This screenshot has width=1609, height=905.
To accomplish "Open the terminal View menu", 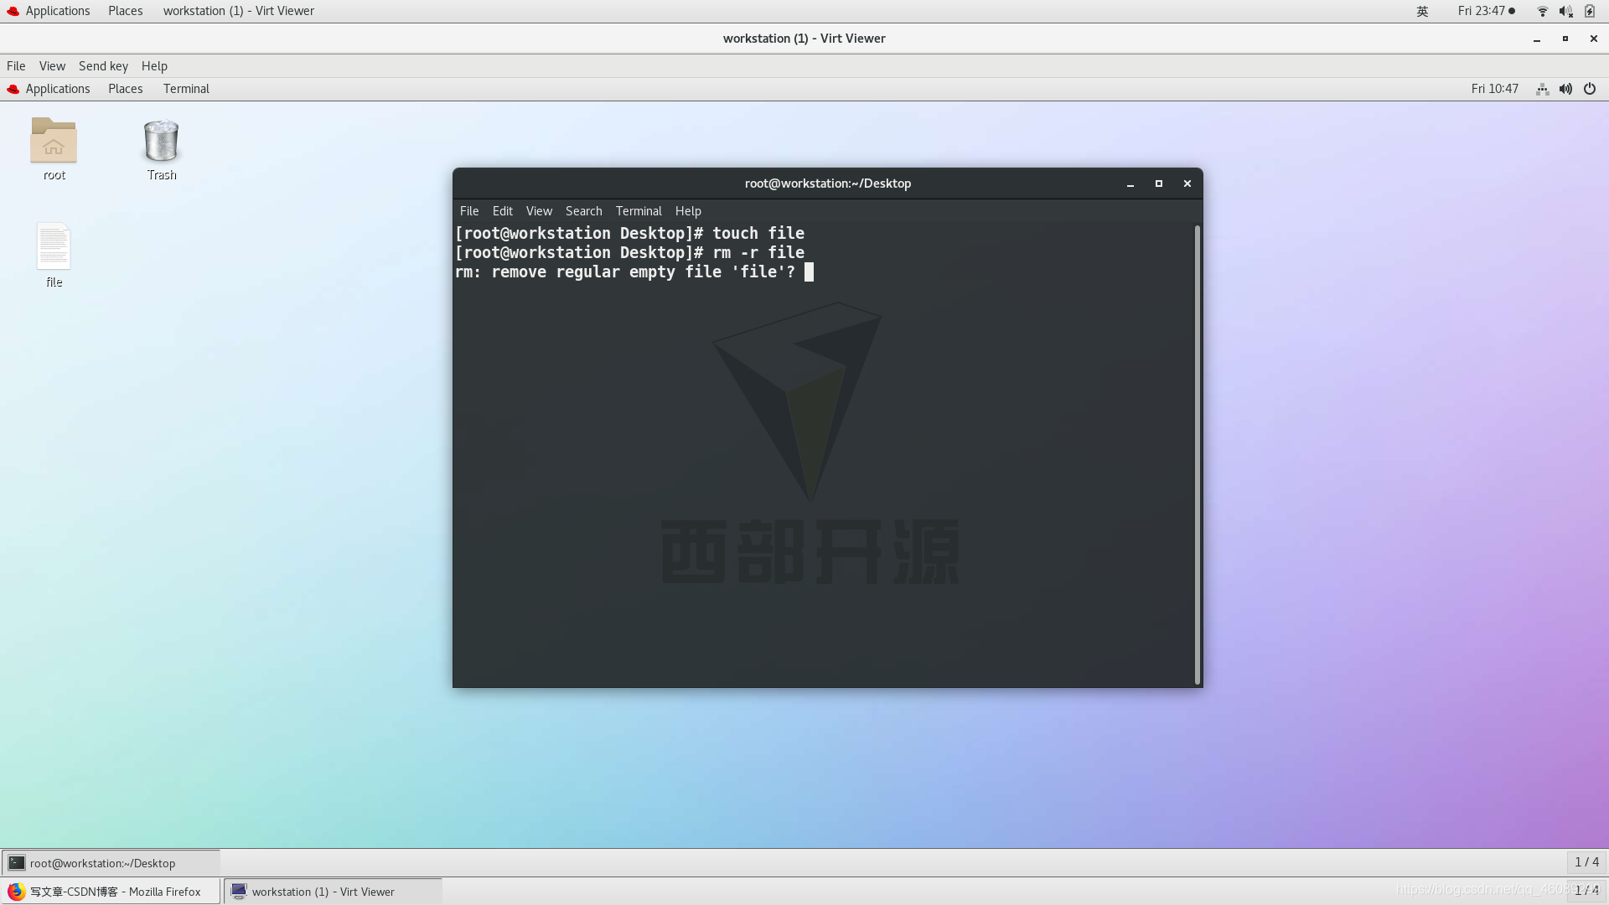I will [539, 211].
